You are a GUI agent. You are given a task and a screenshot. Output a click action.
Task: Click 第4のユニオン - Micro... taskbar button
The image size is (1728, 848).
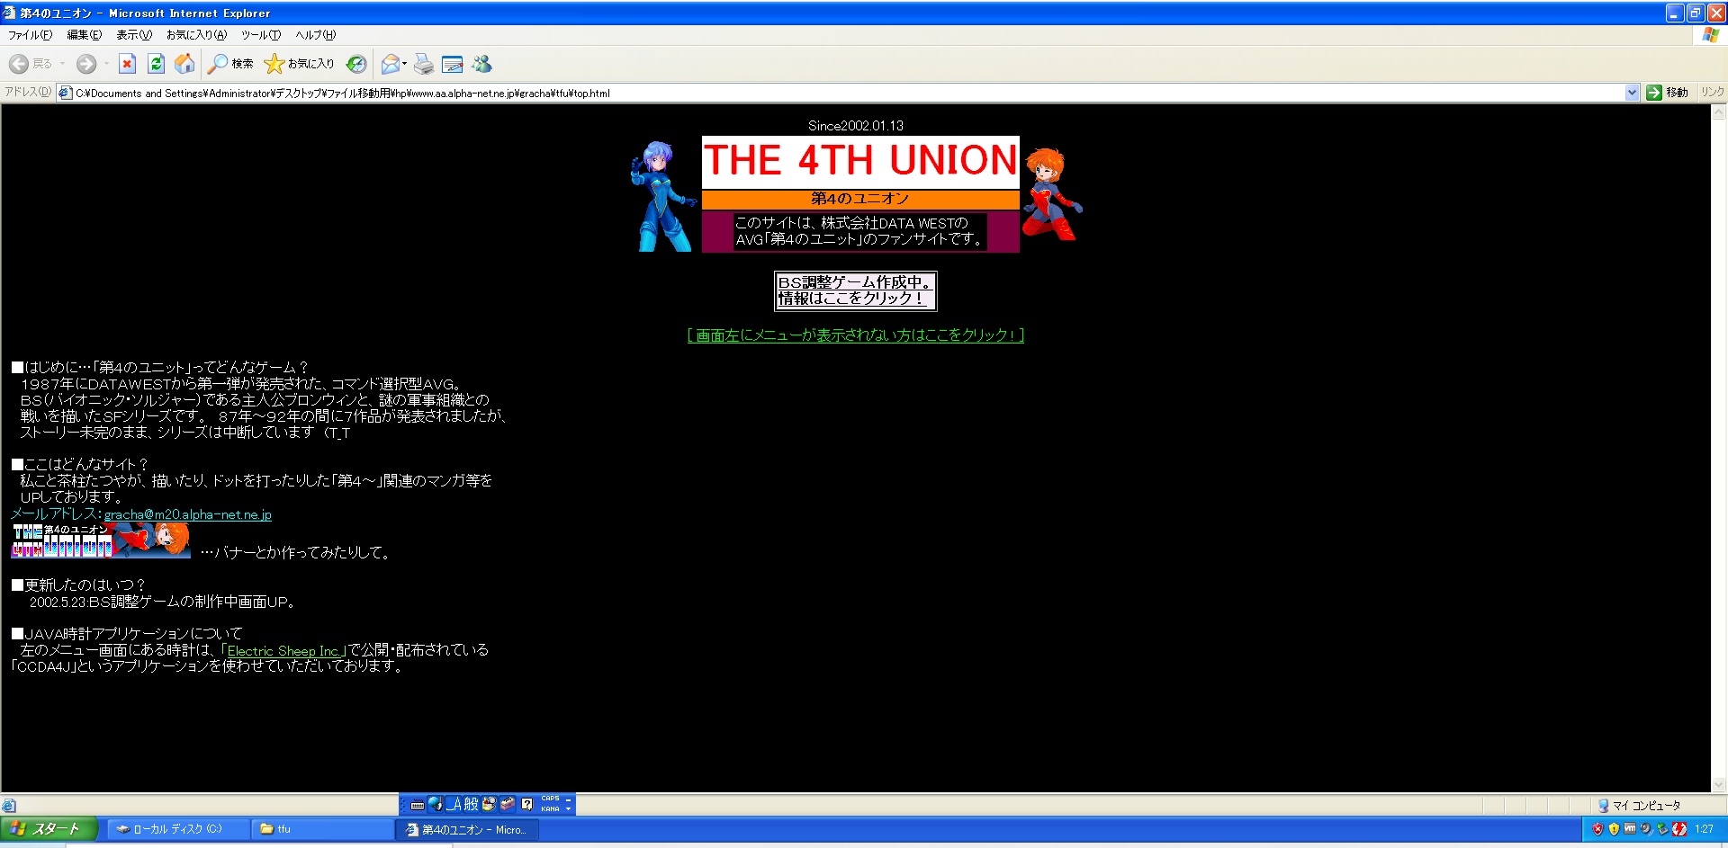point(467,829)
